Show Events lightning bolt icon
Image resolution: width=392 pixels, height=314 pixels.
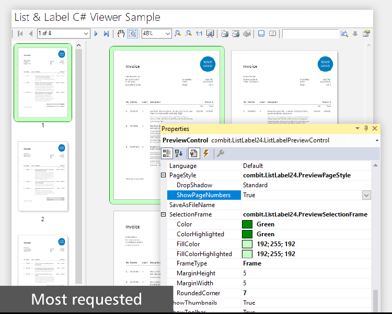pyautogui.click(x=206, y=153)
